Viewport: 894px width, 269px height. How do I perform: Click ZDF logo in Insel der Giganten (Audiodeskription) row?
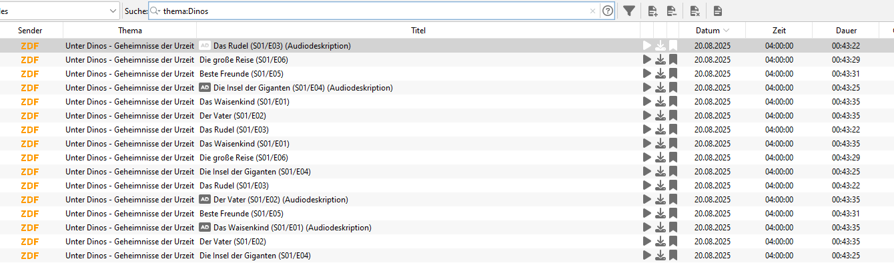tap(30, 88)
